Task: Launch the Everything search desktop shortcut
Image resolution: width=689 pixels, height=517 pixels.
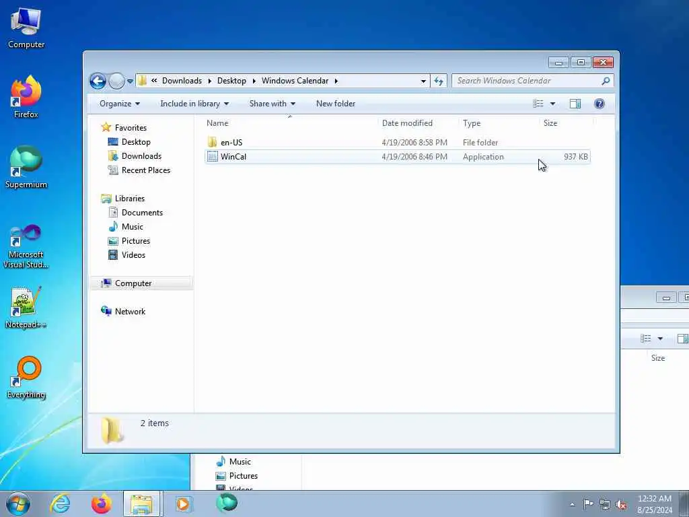Action: [26, 377]
